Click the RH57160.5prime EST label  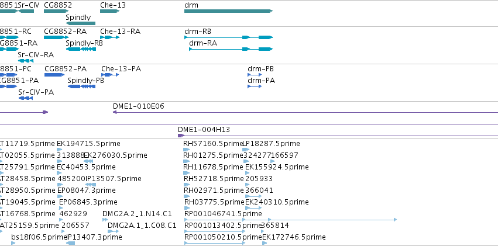(213, 144)
